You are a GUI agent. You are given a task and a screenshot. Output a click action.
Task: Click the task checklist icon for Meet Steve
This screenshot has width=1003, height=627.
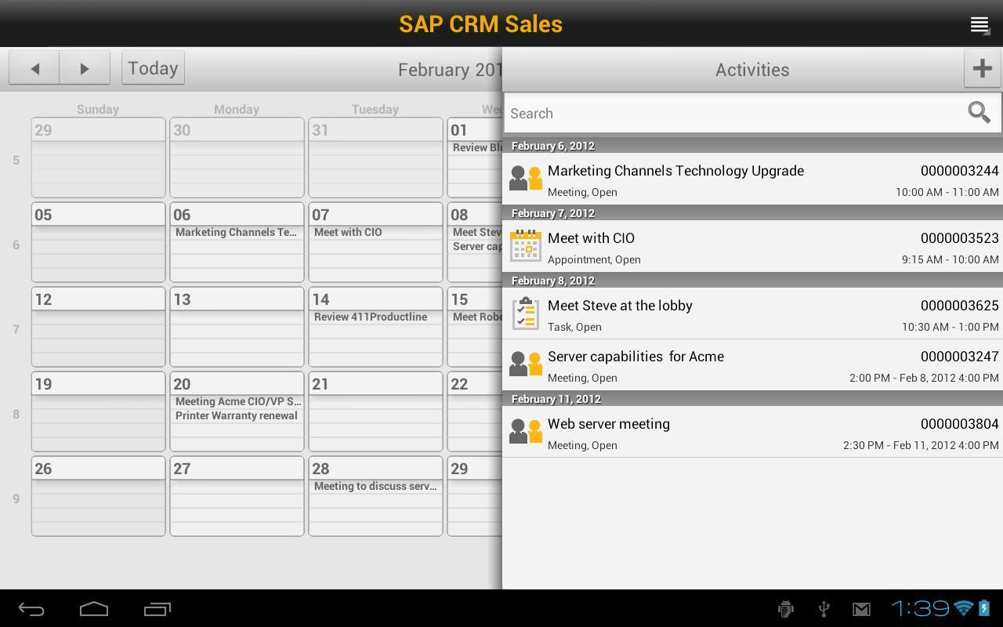point(526,314)
